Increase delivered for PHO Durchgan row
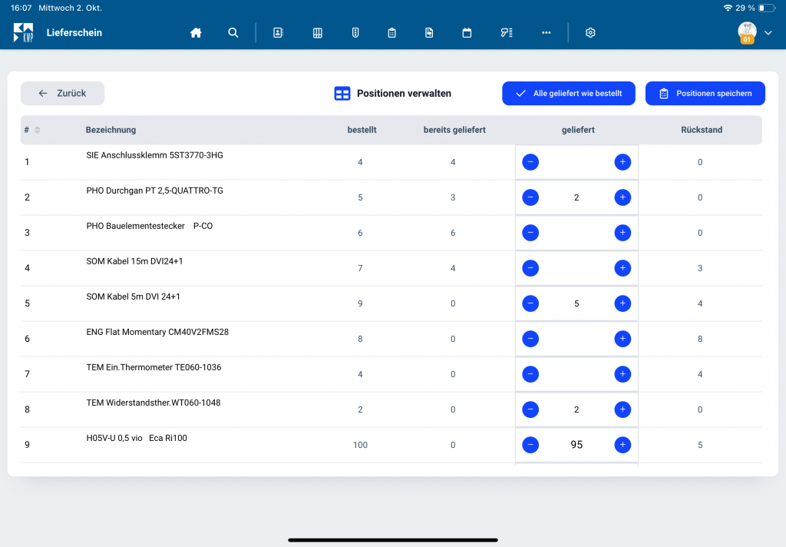Screen dimensions: 786x547 [623, 197]
